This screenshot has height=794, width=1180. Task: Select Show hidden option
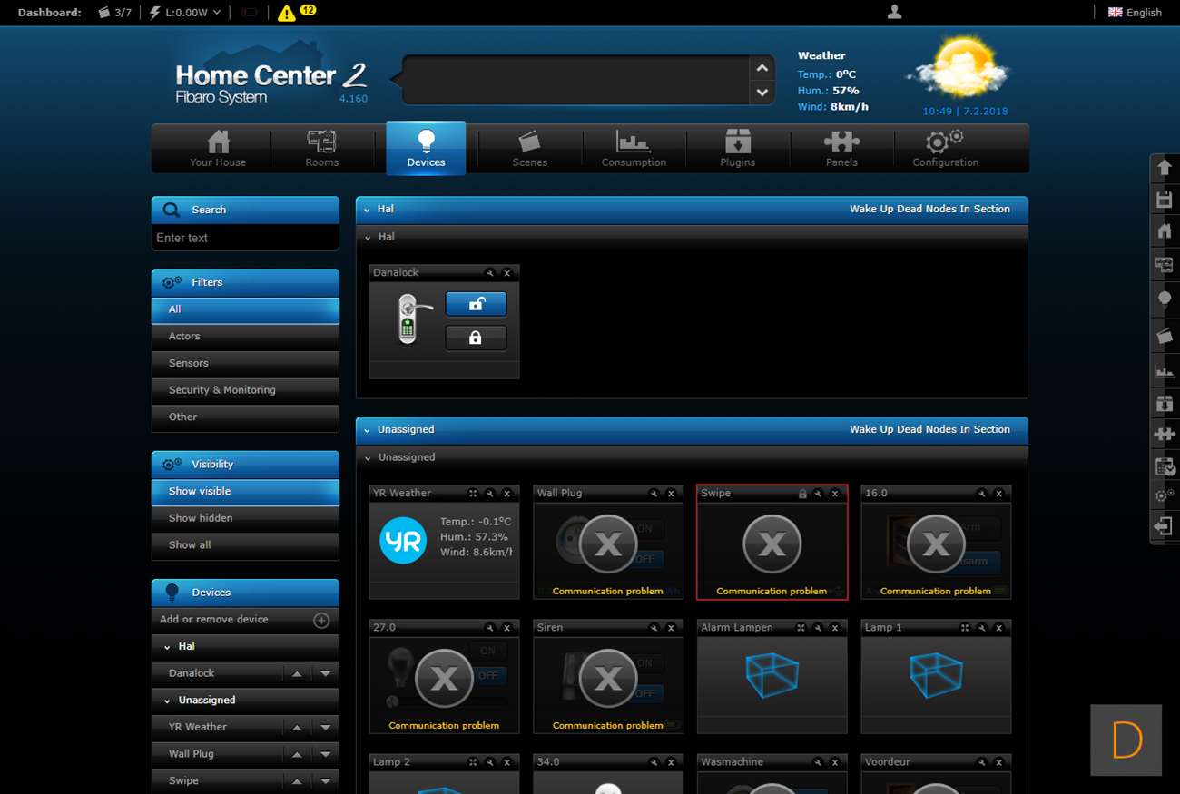click(245, 518)
